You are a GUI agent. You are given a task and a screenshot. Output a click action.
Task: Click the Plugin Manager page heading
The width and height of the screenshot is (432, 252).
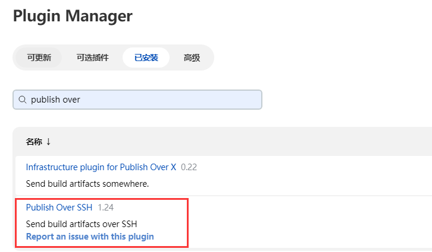click(73, 16)
